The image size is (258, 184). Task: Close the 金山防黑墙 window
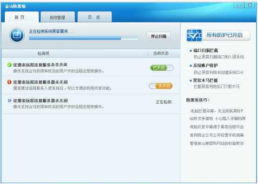[250, 5]
